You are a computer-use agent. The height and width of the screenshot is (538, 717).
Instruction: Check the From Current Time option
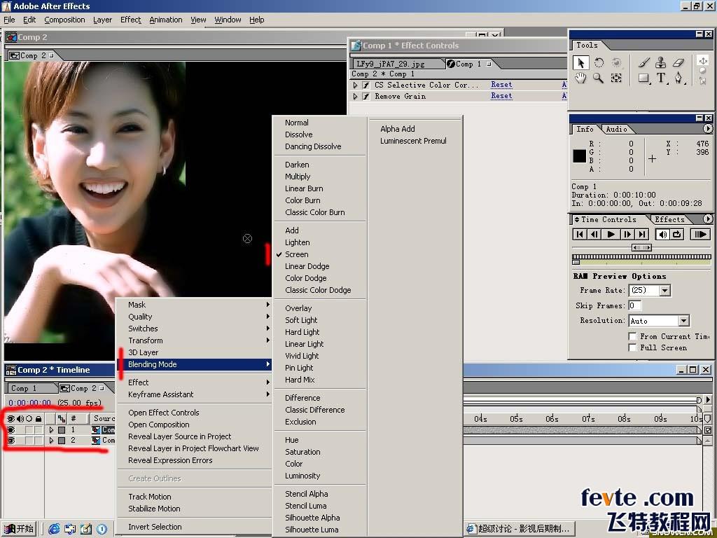click(632, 336)
